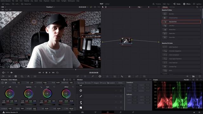This screenshot has width=203, height=114.
Task: Edit the Contrast value field
Action: point(45,83)
